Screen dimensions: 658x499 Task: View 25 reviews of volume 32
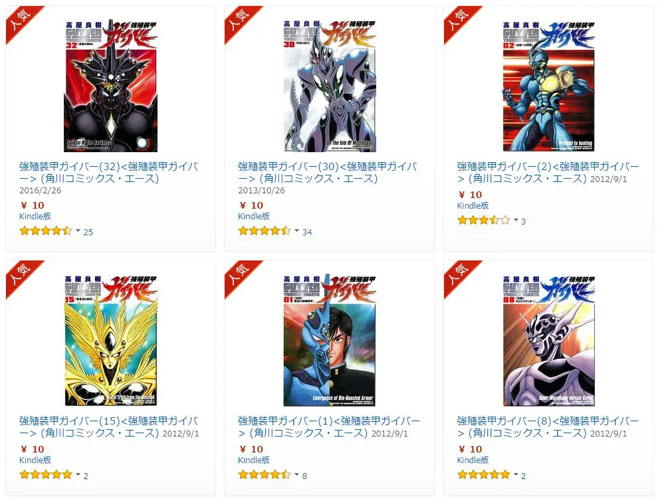coord(88,232)
